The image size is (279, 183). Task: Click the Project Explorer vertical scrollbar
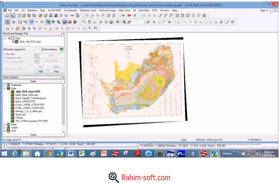point(63,108)
